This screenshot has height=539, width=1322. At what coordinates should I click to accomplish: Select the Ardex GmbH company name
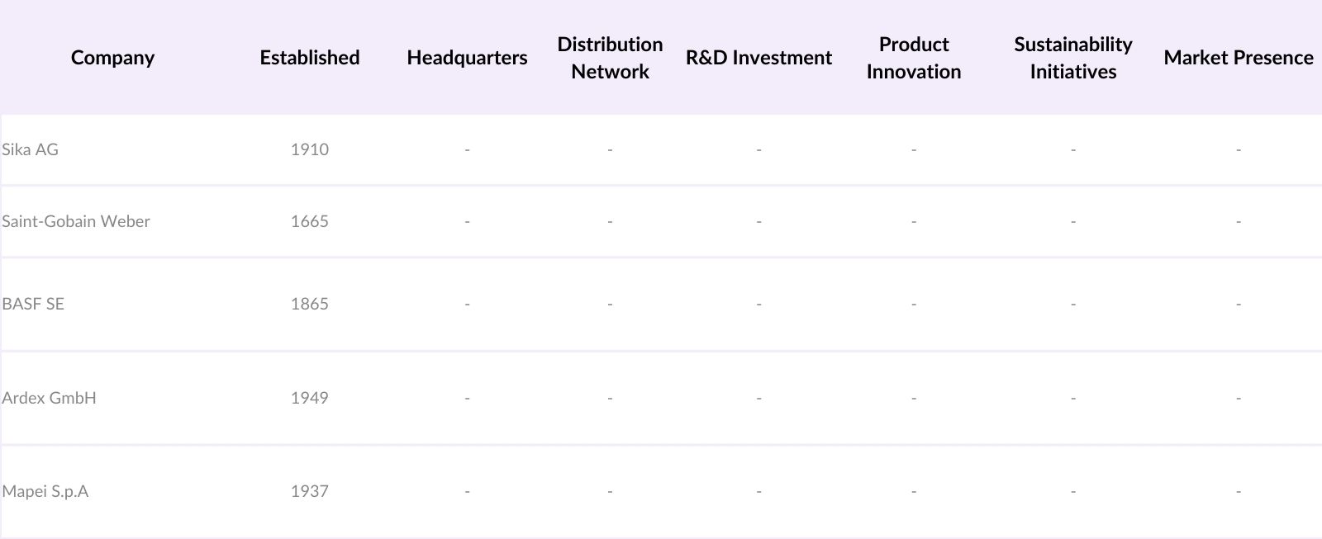tap(50, 398)
